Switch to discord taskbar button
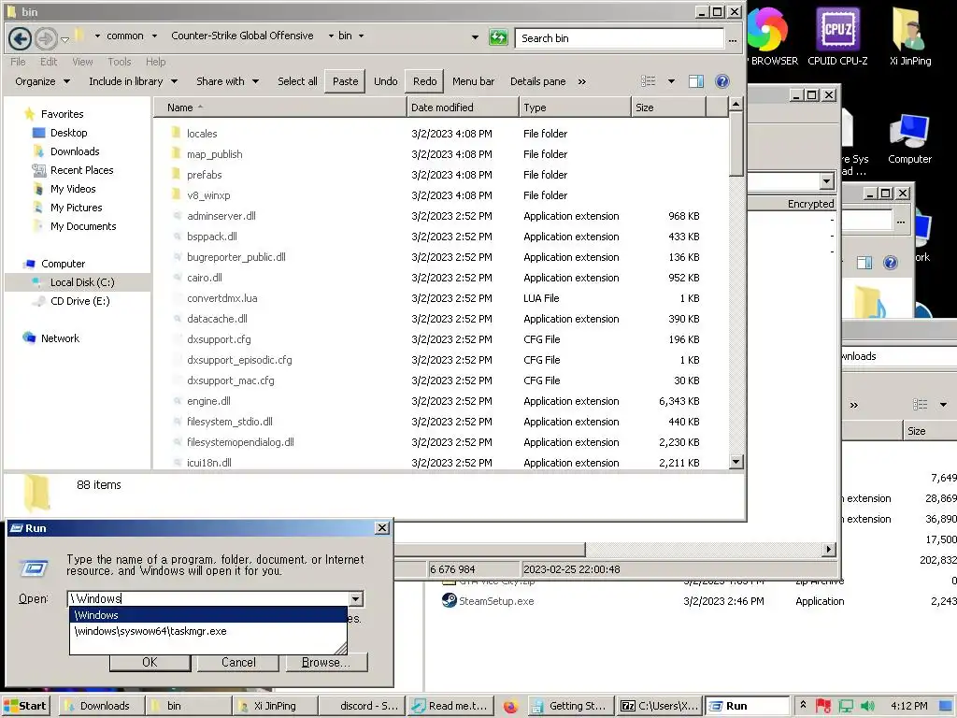The width and height of the screenshot is (957, 718). pyautogui.click(x=362, y=706)
